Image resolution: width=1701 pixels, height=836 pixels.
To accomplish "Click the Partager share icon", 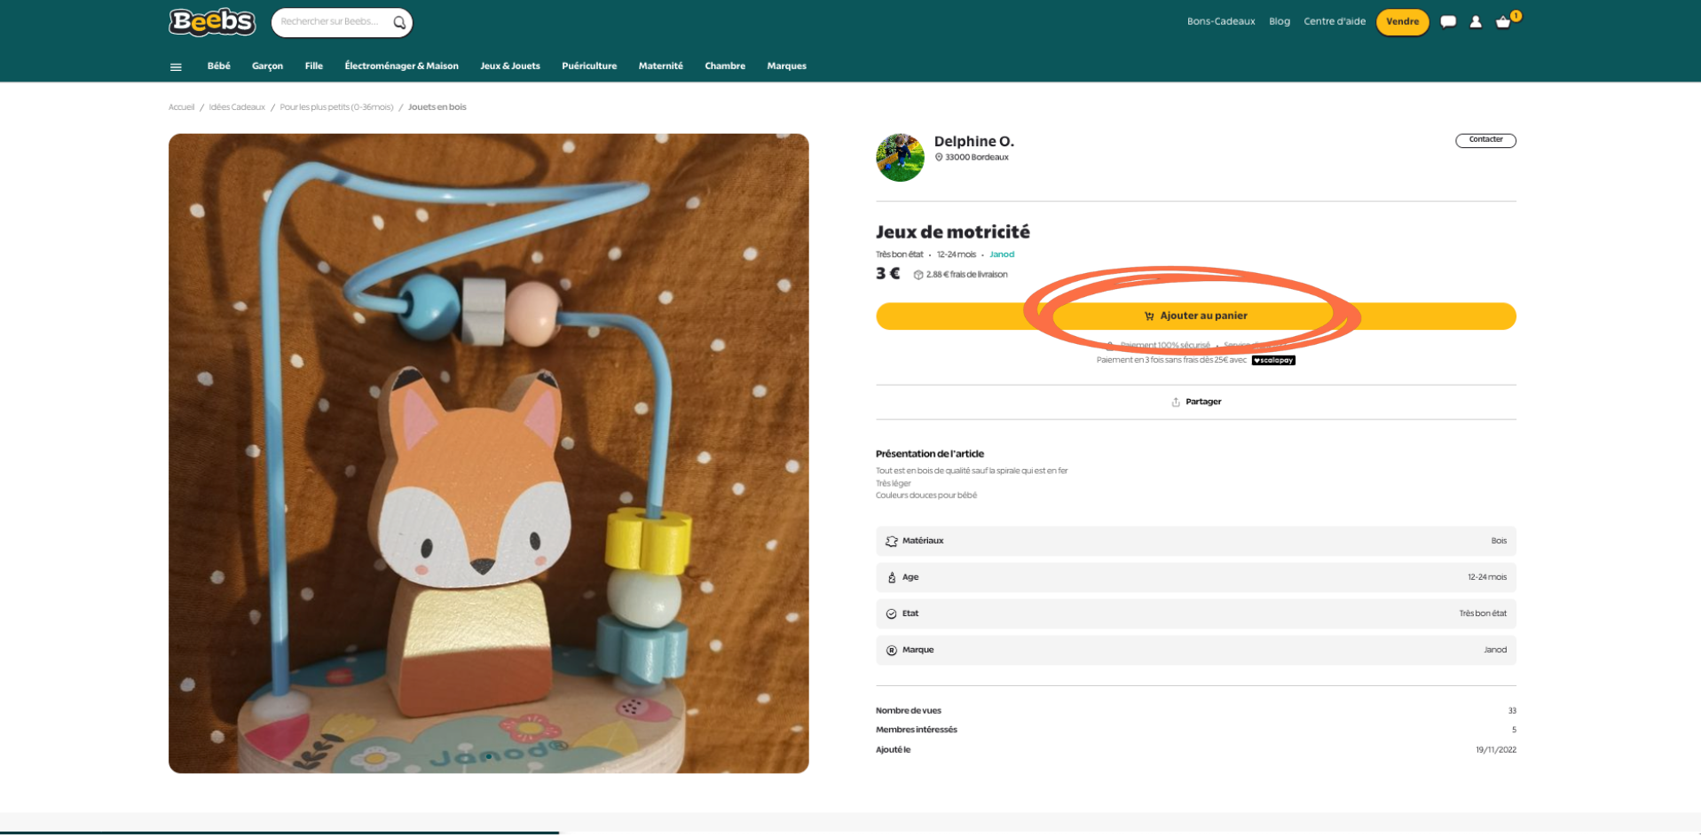I will (x=1176, y=402).
